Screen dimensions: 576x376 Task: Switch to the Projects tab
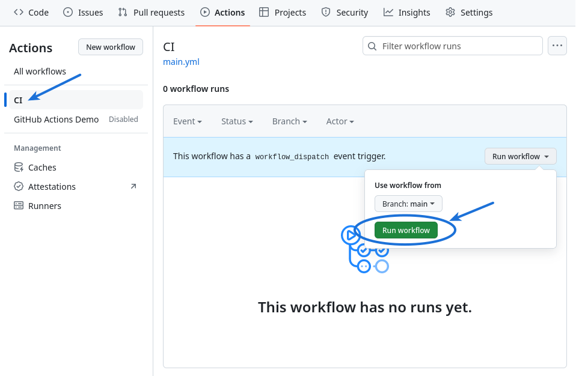pos(283,13)
